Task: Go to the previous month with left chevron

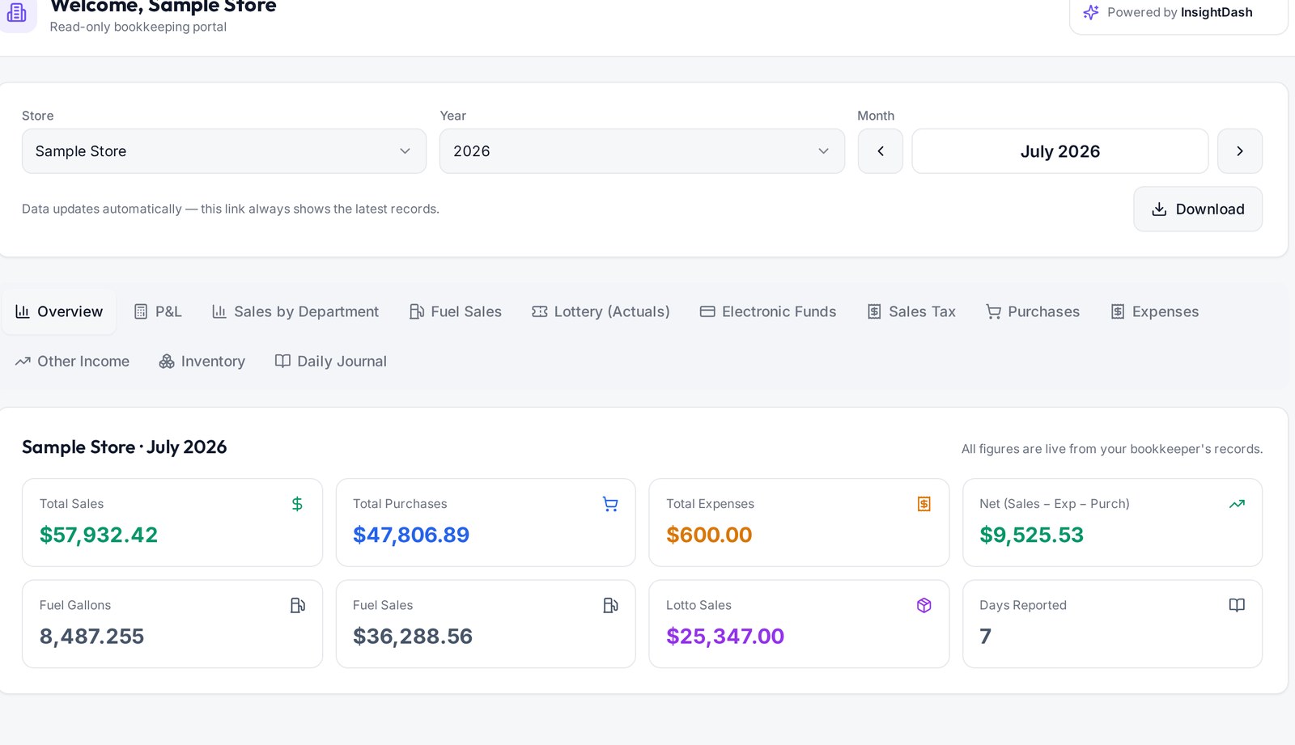Action: point(880,151)
